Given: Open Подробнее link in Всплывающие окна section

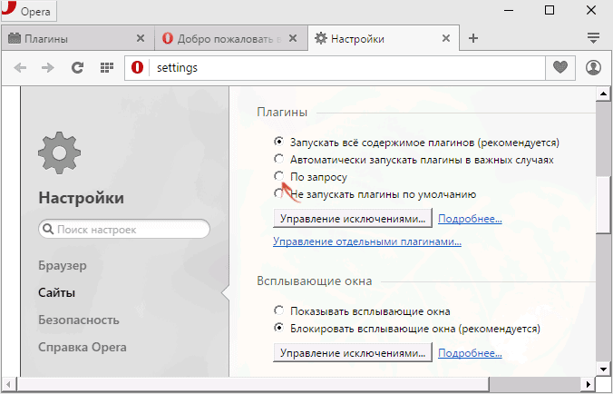Looking at the screenshot, I should (x=470, y=353).
